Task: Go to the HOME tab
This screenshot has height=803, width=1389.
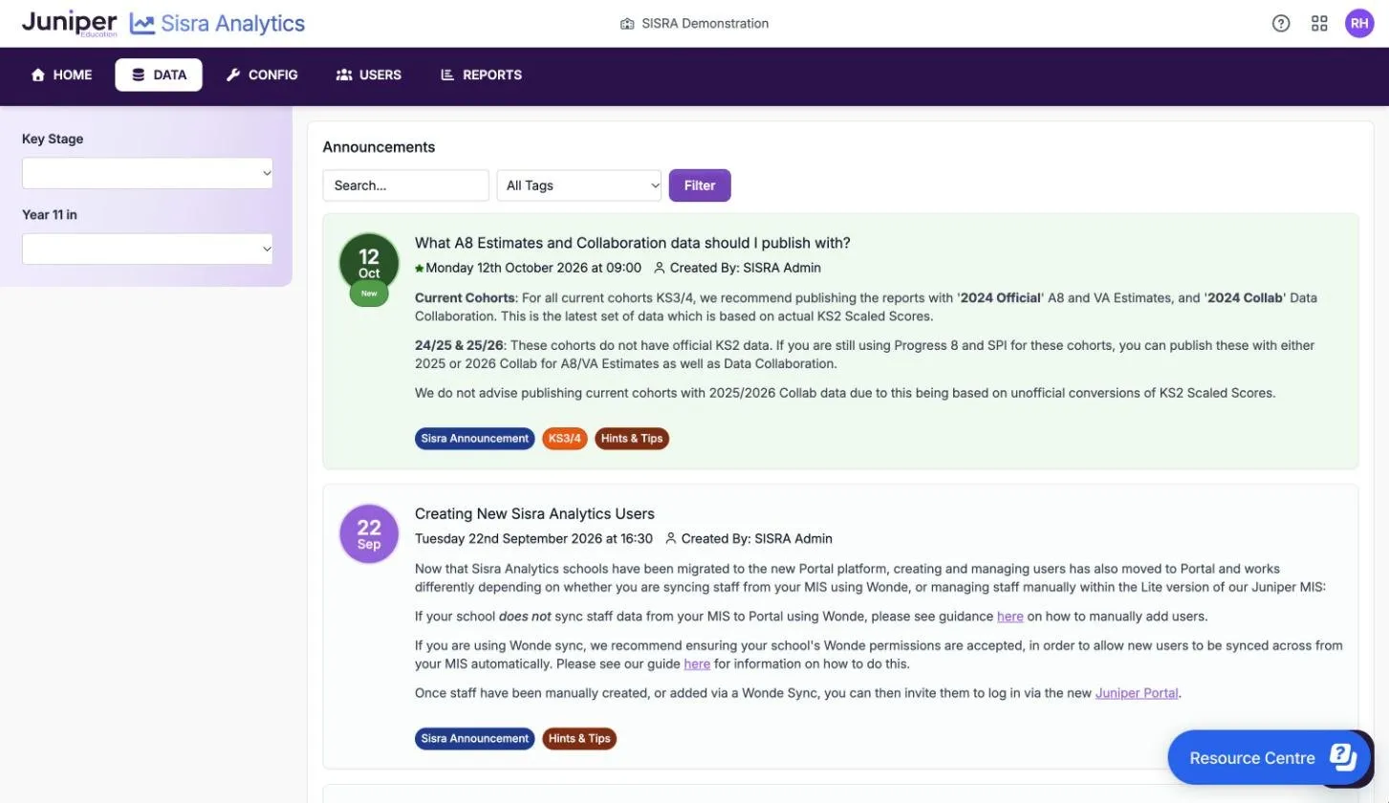Action: coord(61,75)
